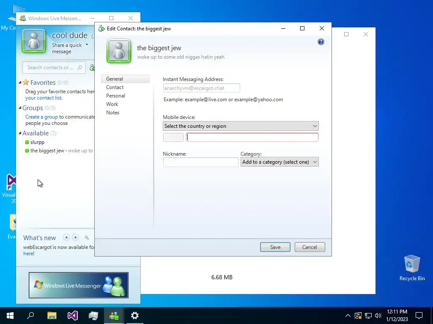Open What's new settings wrench icon
Image resolution: width=433 pixels, height=324 pixels.
click(86, 238)
